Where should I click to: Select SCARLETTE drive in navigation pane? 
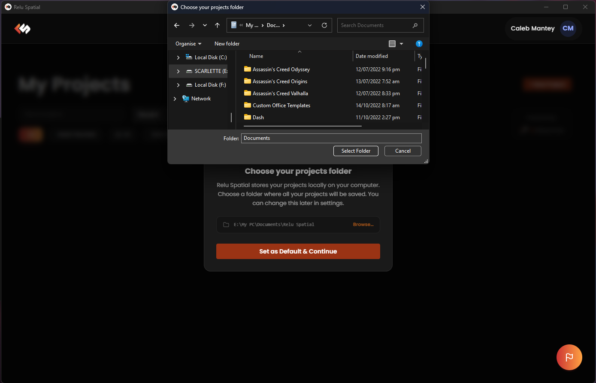(207, 71)
